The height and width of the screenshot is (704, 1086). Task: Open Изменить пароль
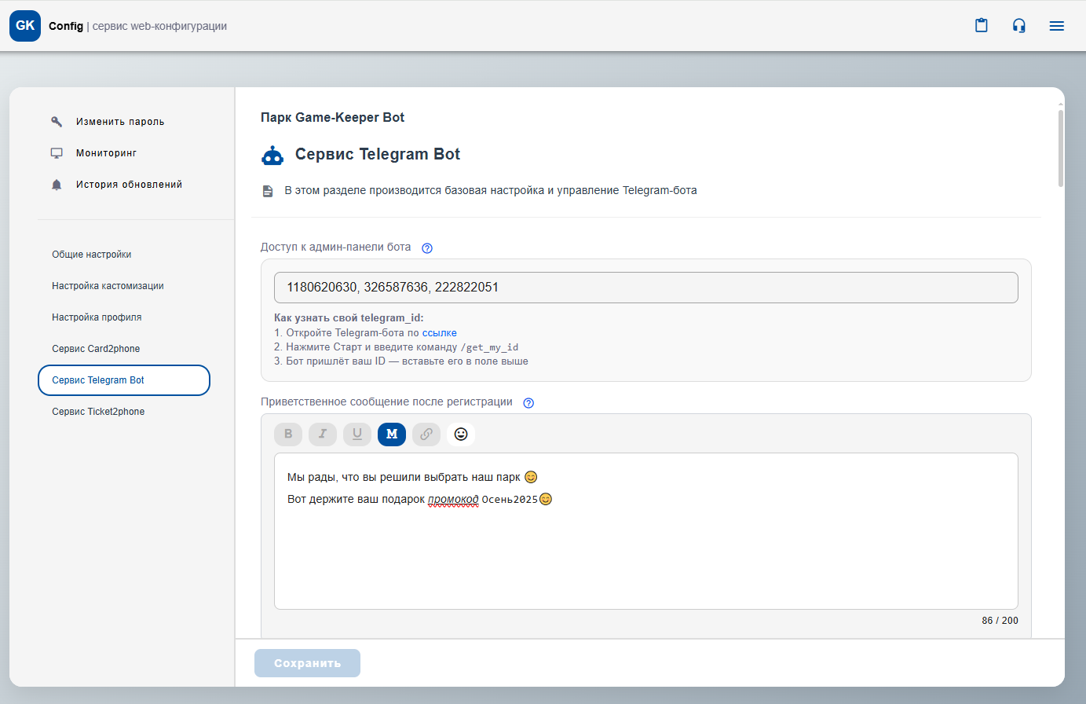[x=119, y=122]
